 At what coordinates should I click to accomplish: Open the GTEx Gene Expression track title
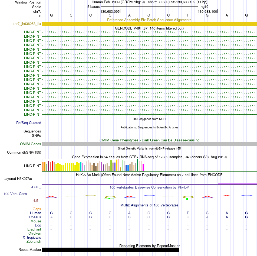149,157
